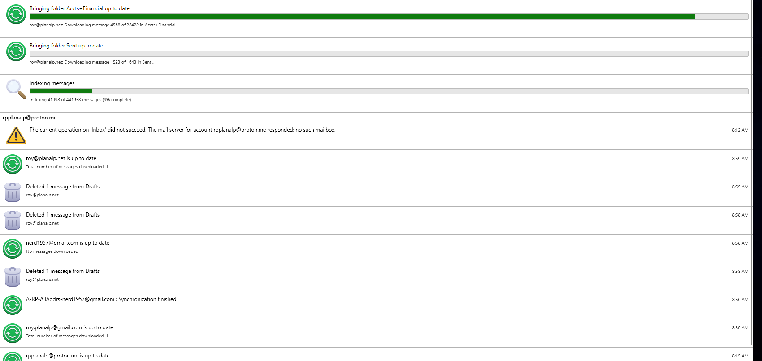Screen dimensions: 762x361
Task: Click the sync icon for Accts+Financial folder
Action: (16, 14)
